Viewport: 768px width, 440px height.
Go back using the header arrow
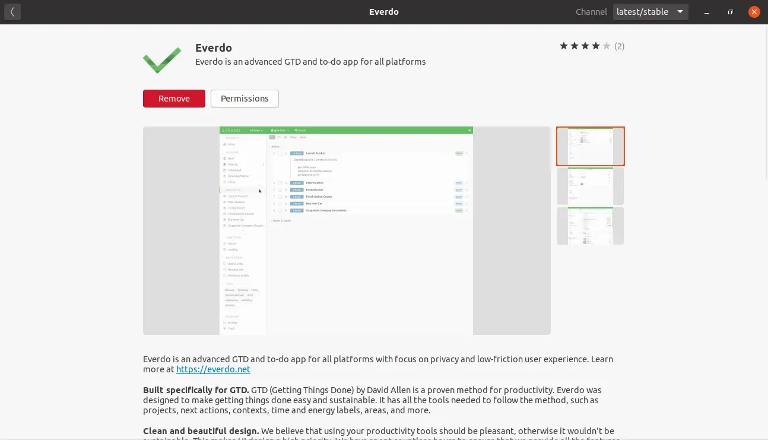(12, 12)
